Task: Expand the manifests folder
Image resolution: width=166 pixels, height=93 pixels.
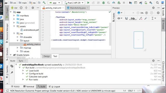Action: click(x=14, y=16)
